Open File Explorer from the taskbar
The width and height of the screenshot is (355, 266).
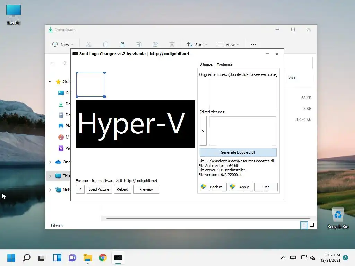click(88, 258)
